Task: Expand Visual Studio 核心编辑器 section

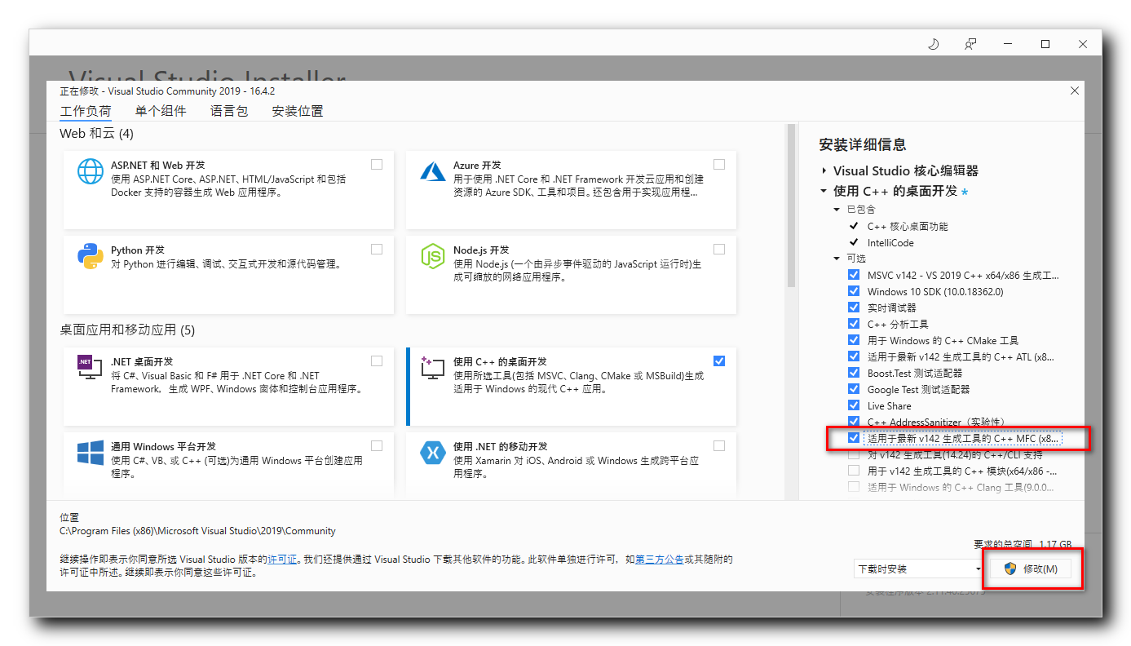Action: [824, 171]
